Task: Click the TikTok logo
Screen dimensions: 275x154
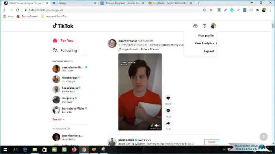Action: (63, 26)
